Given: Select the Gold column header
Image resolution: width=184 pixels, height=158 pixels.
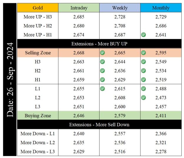Looking at the screenshot, I should (x=38, y=8).
